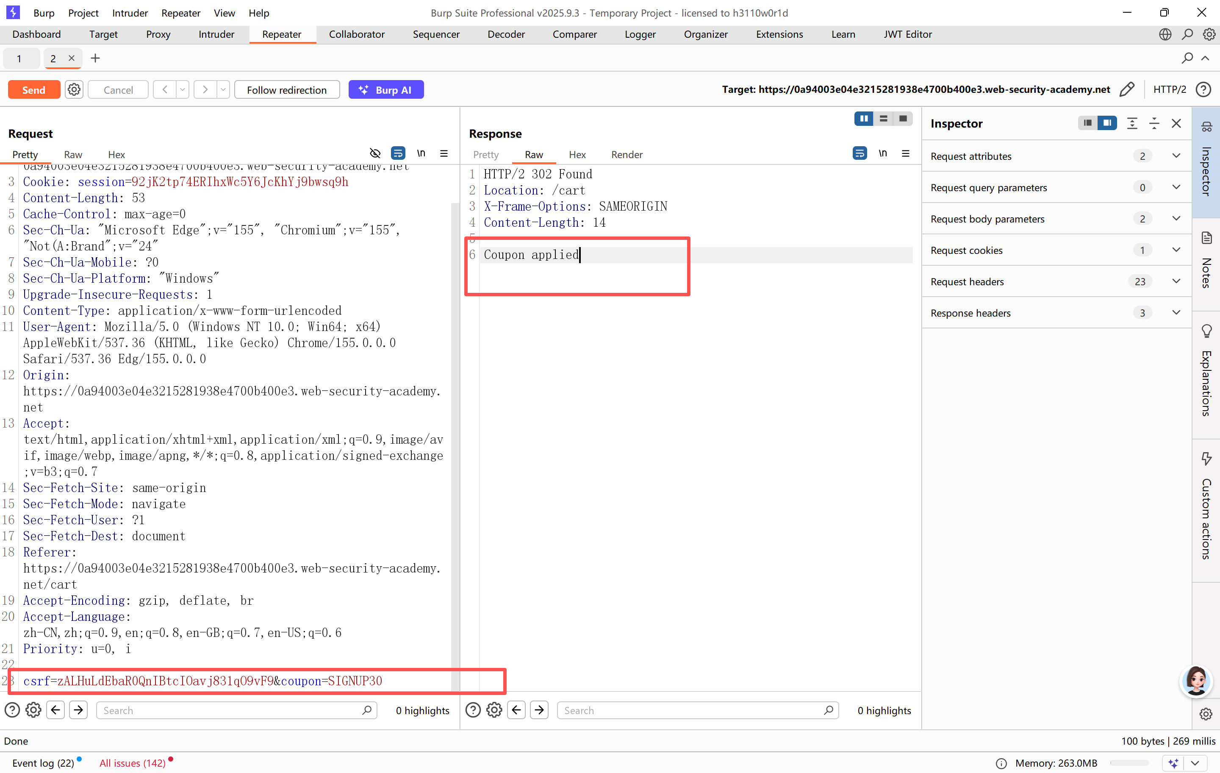Click the globe icon in top bar
This screenshot has height=773, width=1220.
[x=1165, y=34]
